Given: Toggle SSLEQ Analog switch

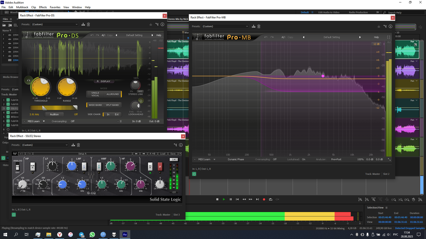Looking at the screenshot, I should [18, 167].
